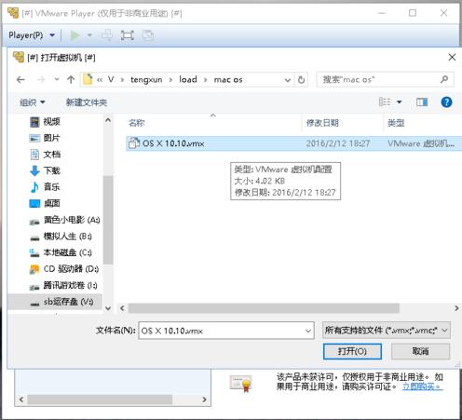Toggle the preview pane icon
462x420 pixels.
(422, 102)
